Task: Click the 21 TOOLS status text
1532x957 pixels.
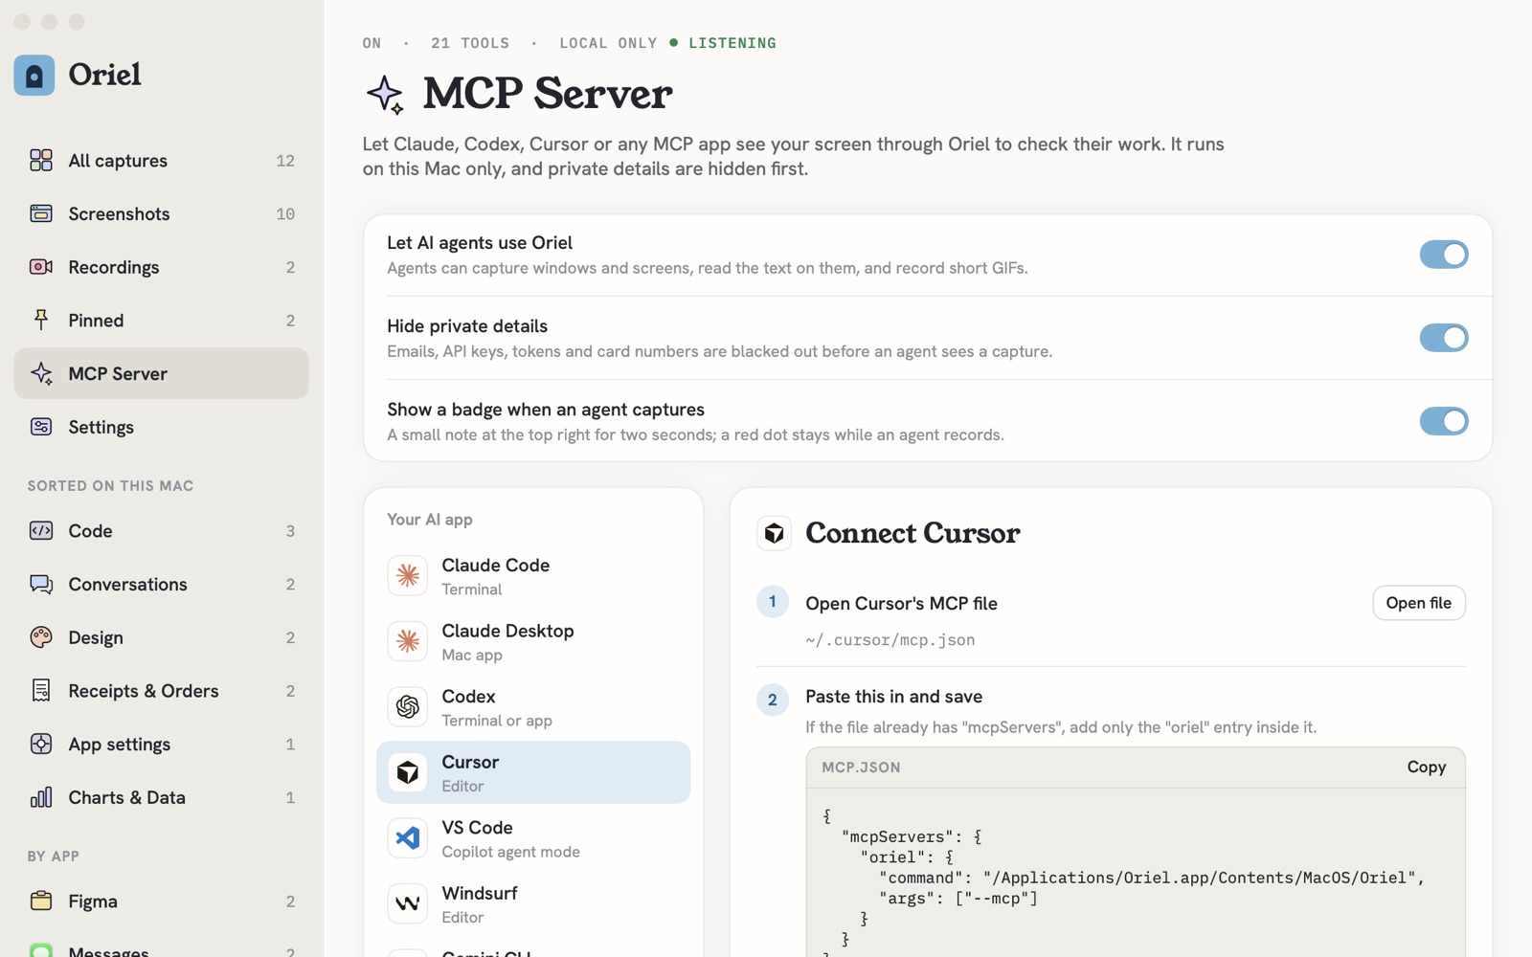Action: click(470, 43)
